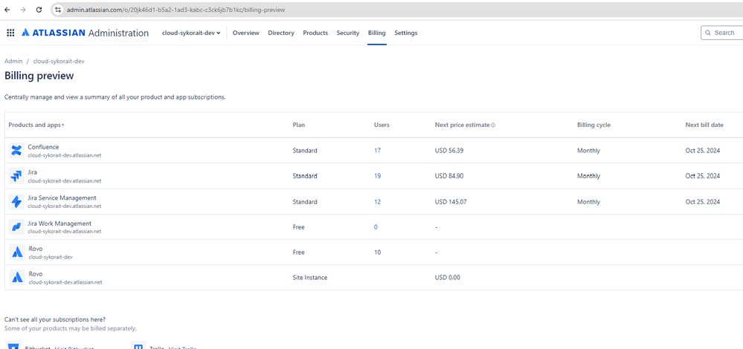Click the browser back arrow
Viewport: 743px width, 349px height.
7,10
